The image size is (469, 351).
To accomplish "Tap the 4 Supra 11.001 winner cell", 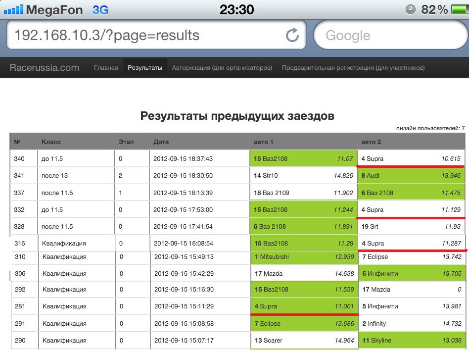I will 303,306.
